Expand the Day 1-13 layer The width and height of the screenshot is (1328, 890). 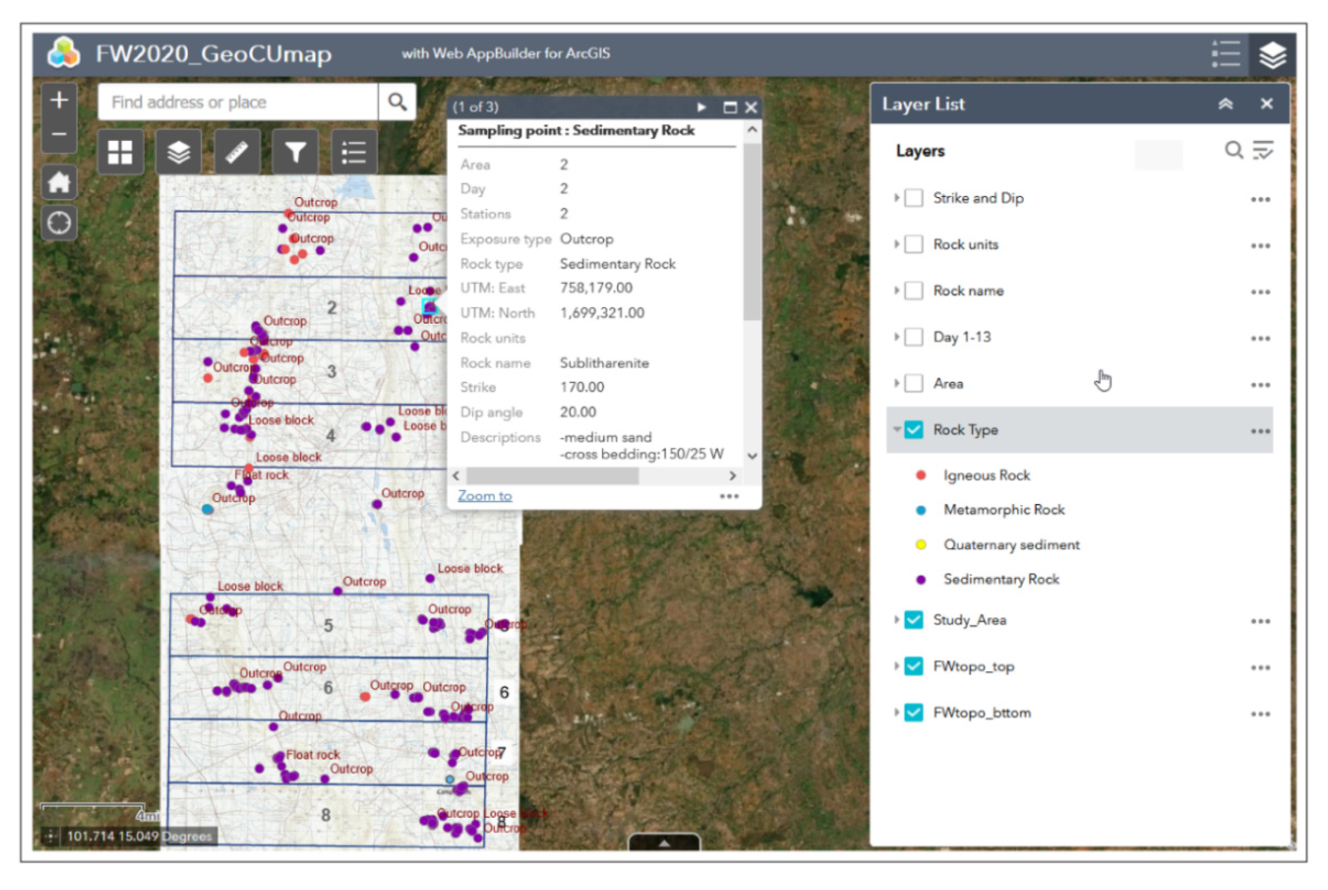(x=896, y=336)
